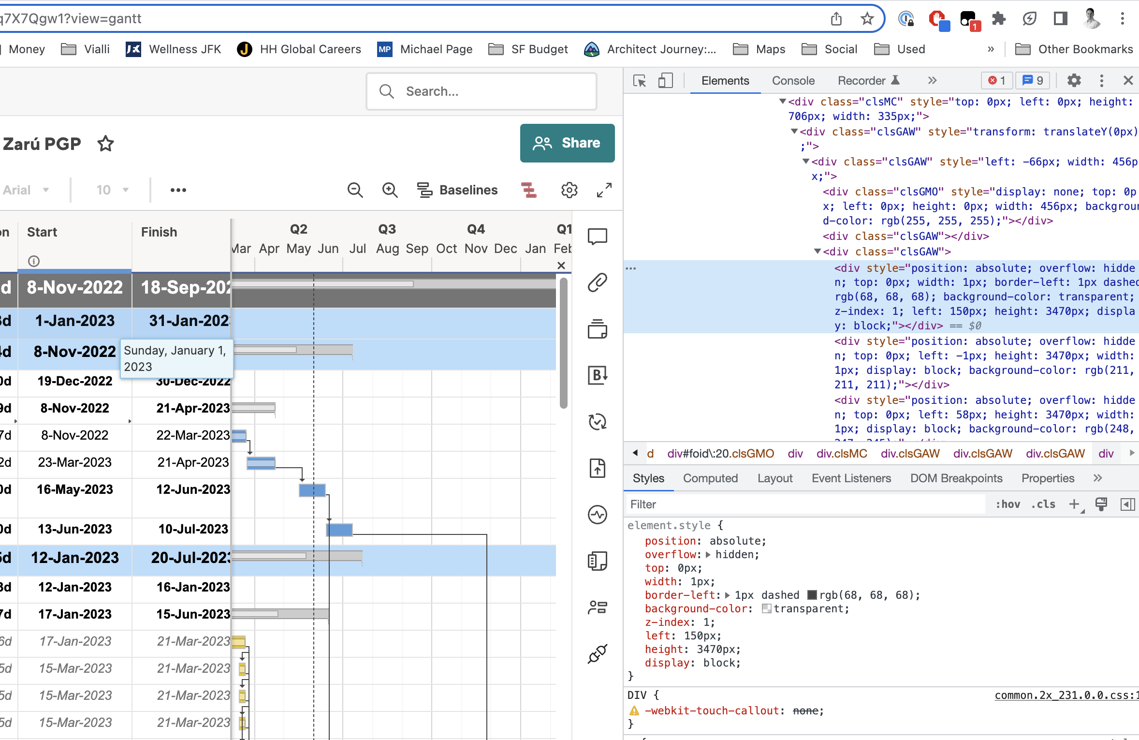Open the Other Bookmarks folder
The width and height of the screenshot is (1139, 740).
(x=1074, y=49)
